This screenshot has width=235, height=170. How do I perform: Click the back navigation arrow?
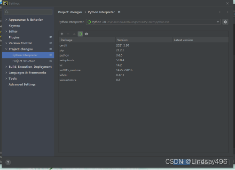[x=220, y=12]
